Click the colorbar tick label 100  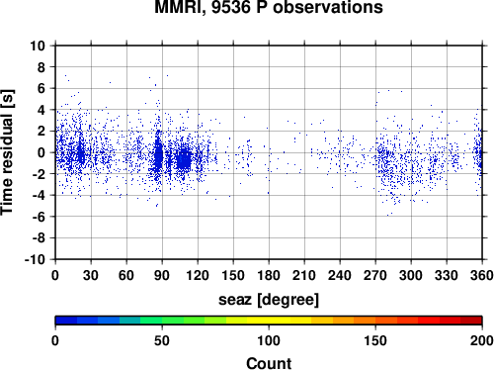point(269,340)
